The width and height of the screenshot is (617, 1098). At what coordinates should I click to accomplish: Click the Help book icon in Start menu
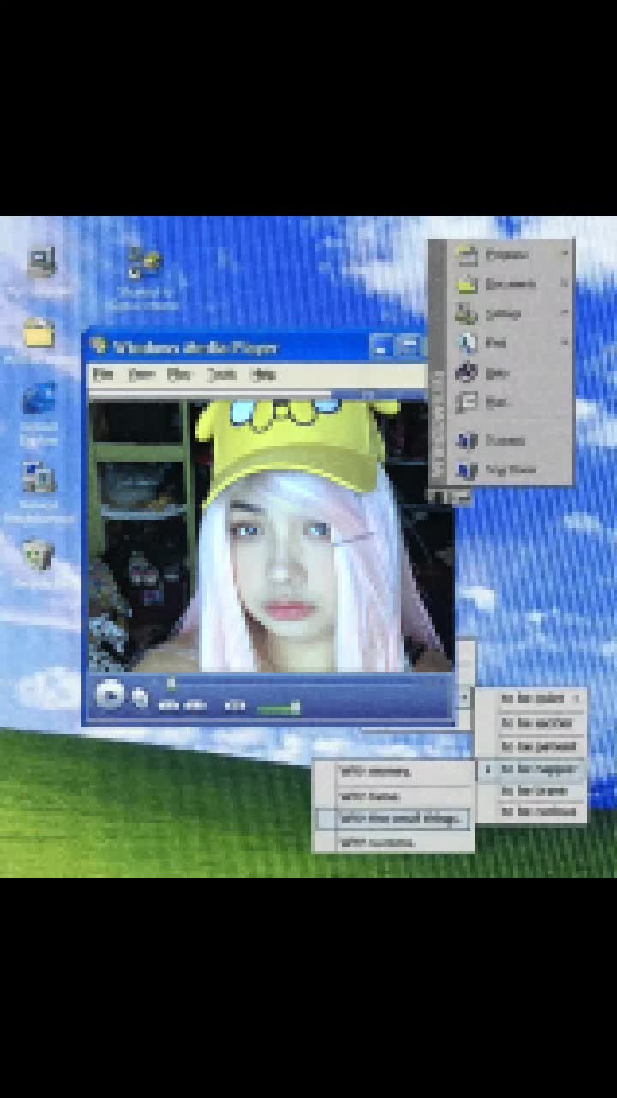pyautogui.click(x=467, y=373)
